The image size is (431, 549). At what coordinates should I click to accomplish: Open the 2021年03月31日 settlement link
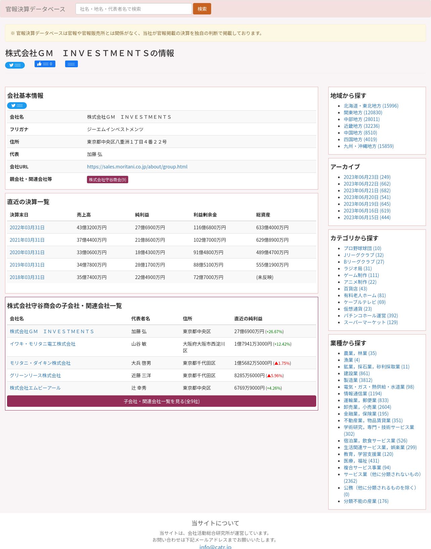coord(27,240)
